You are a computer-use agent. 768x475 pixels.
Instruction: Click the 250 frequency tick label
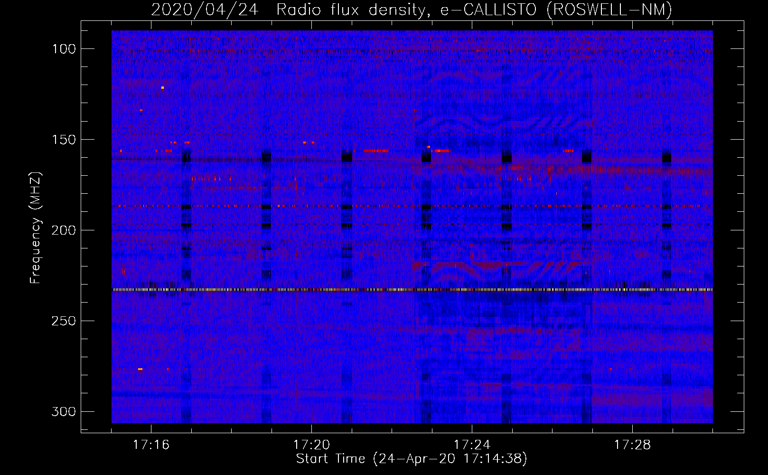click(64, 321)
